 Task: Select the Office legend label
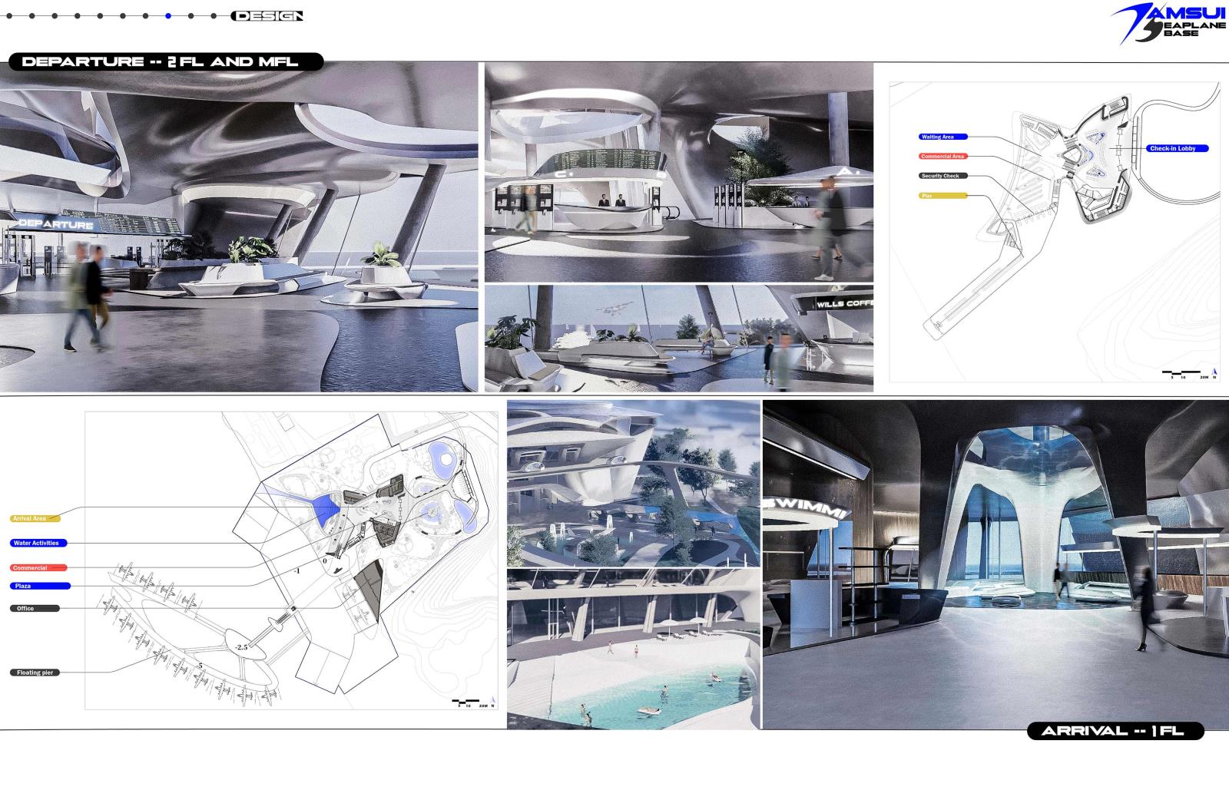35,608
